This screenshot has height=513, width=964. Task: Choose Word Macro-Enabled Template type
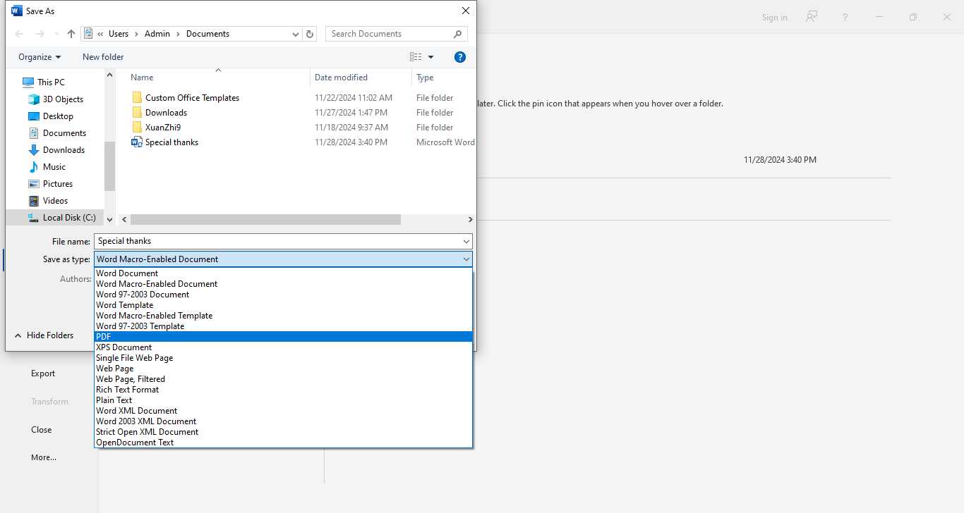tap(283, 316)
